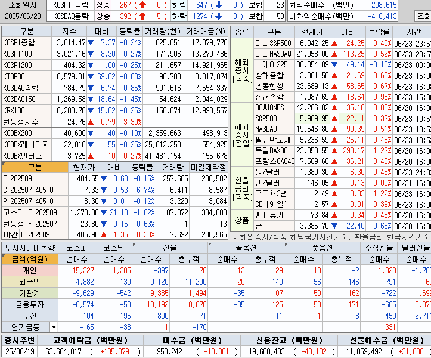The width and height of the screenshot is (431, 358).
Task: Select the 외국인 investor row label
Action: 30,282
